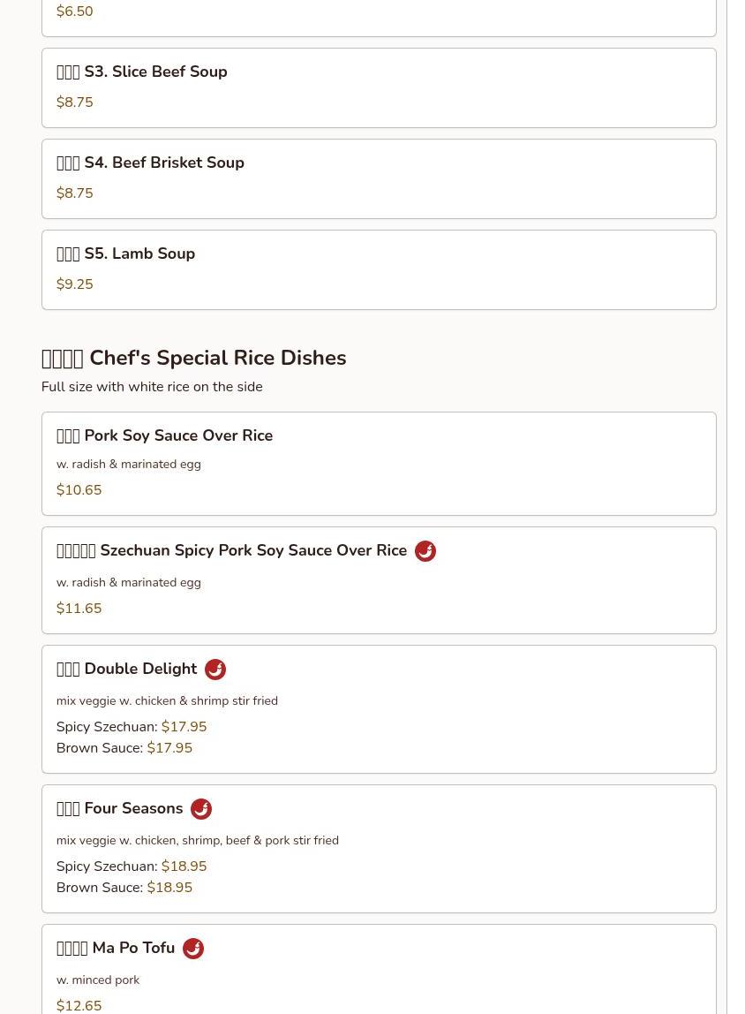Select Szechuan Spicy Pork Soy Sauce title
This screenshot has height=1014, width=745.
click(231, 551)
